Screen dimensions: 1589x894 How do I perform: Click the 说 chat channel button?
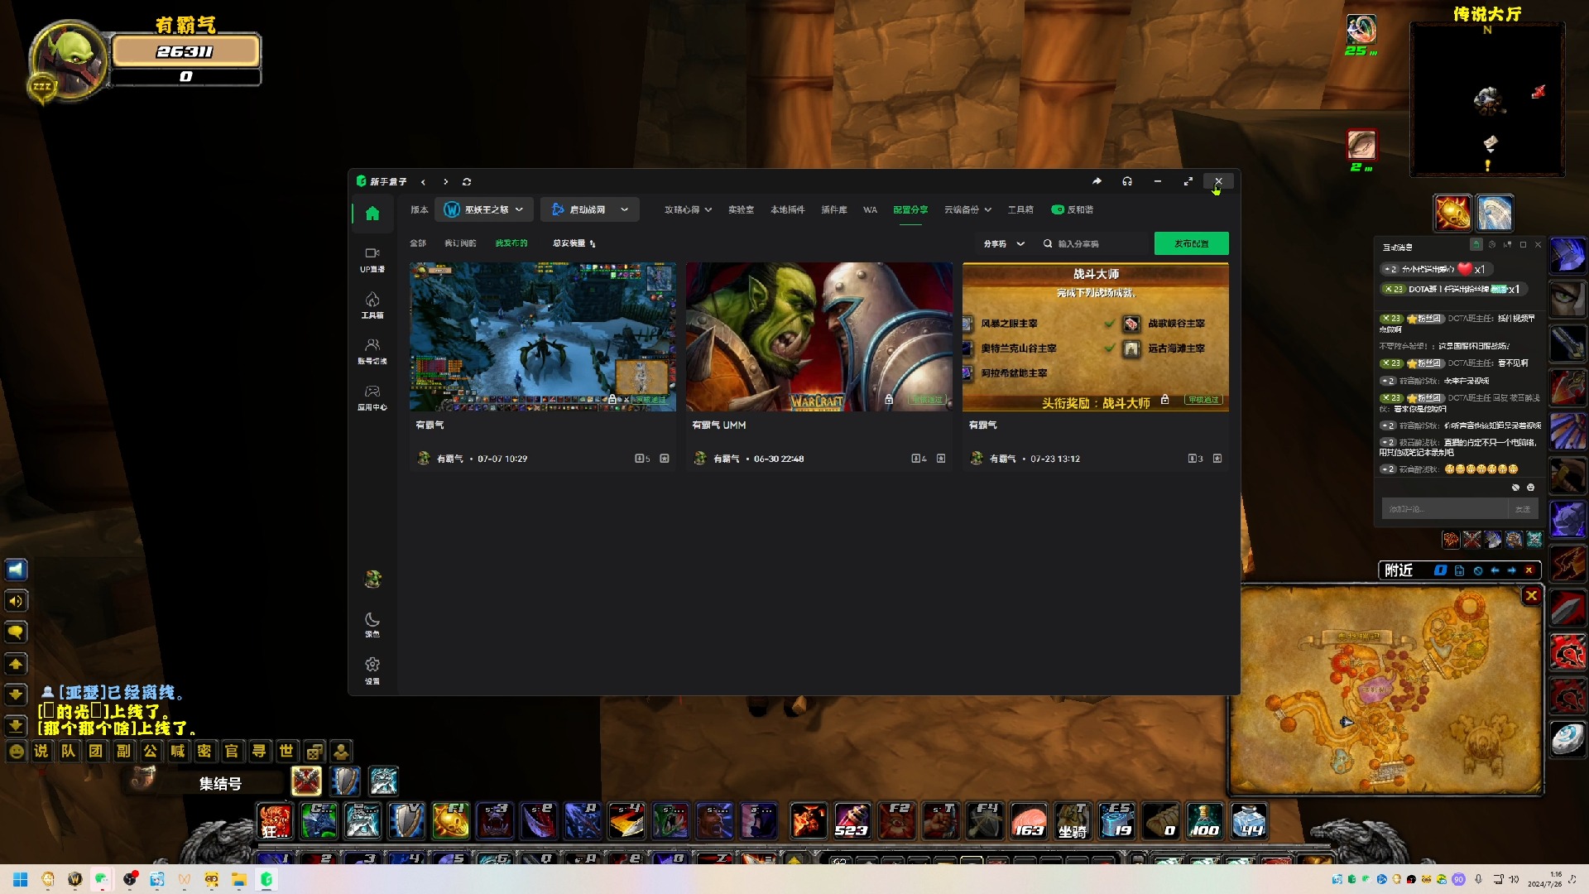41,752
